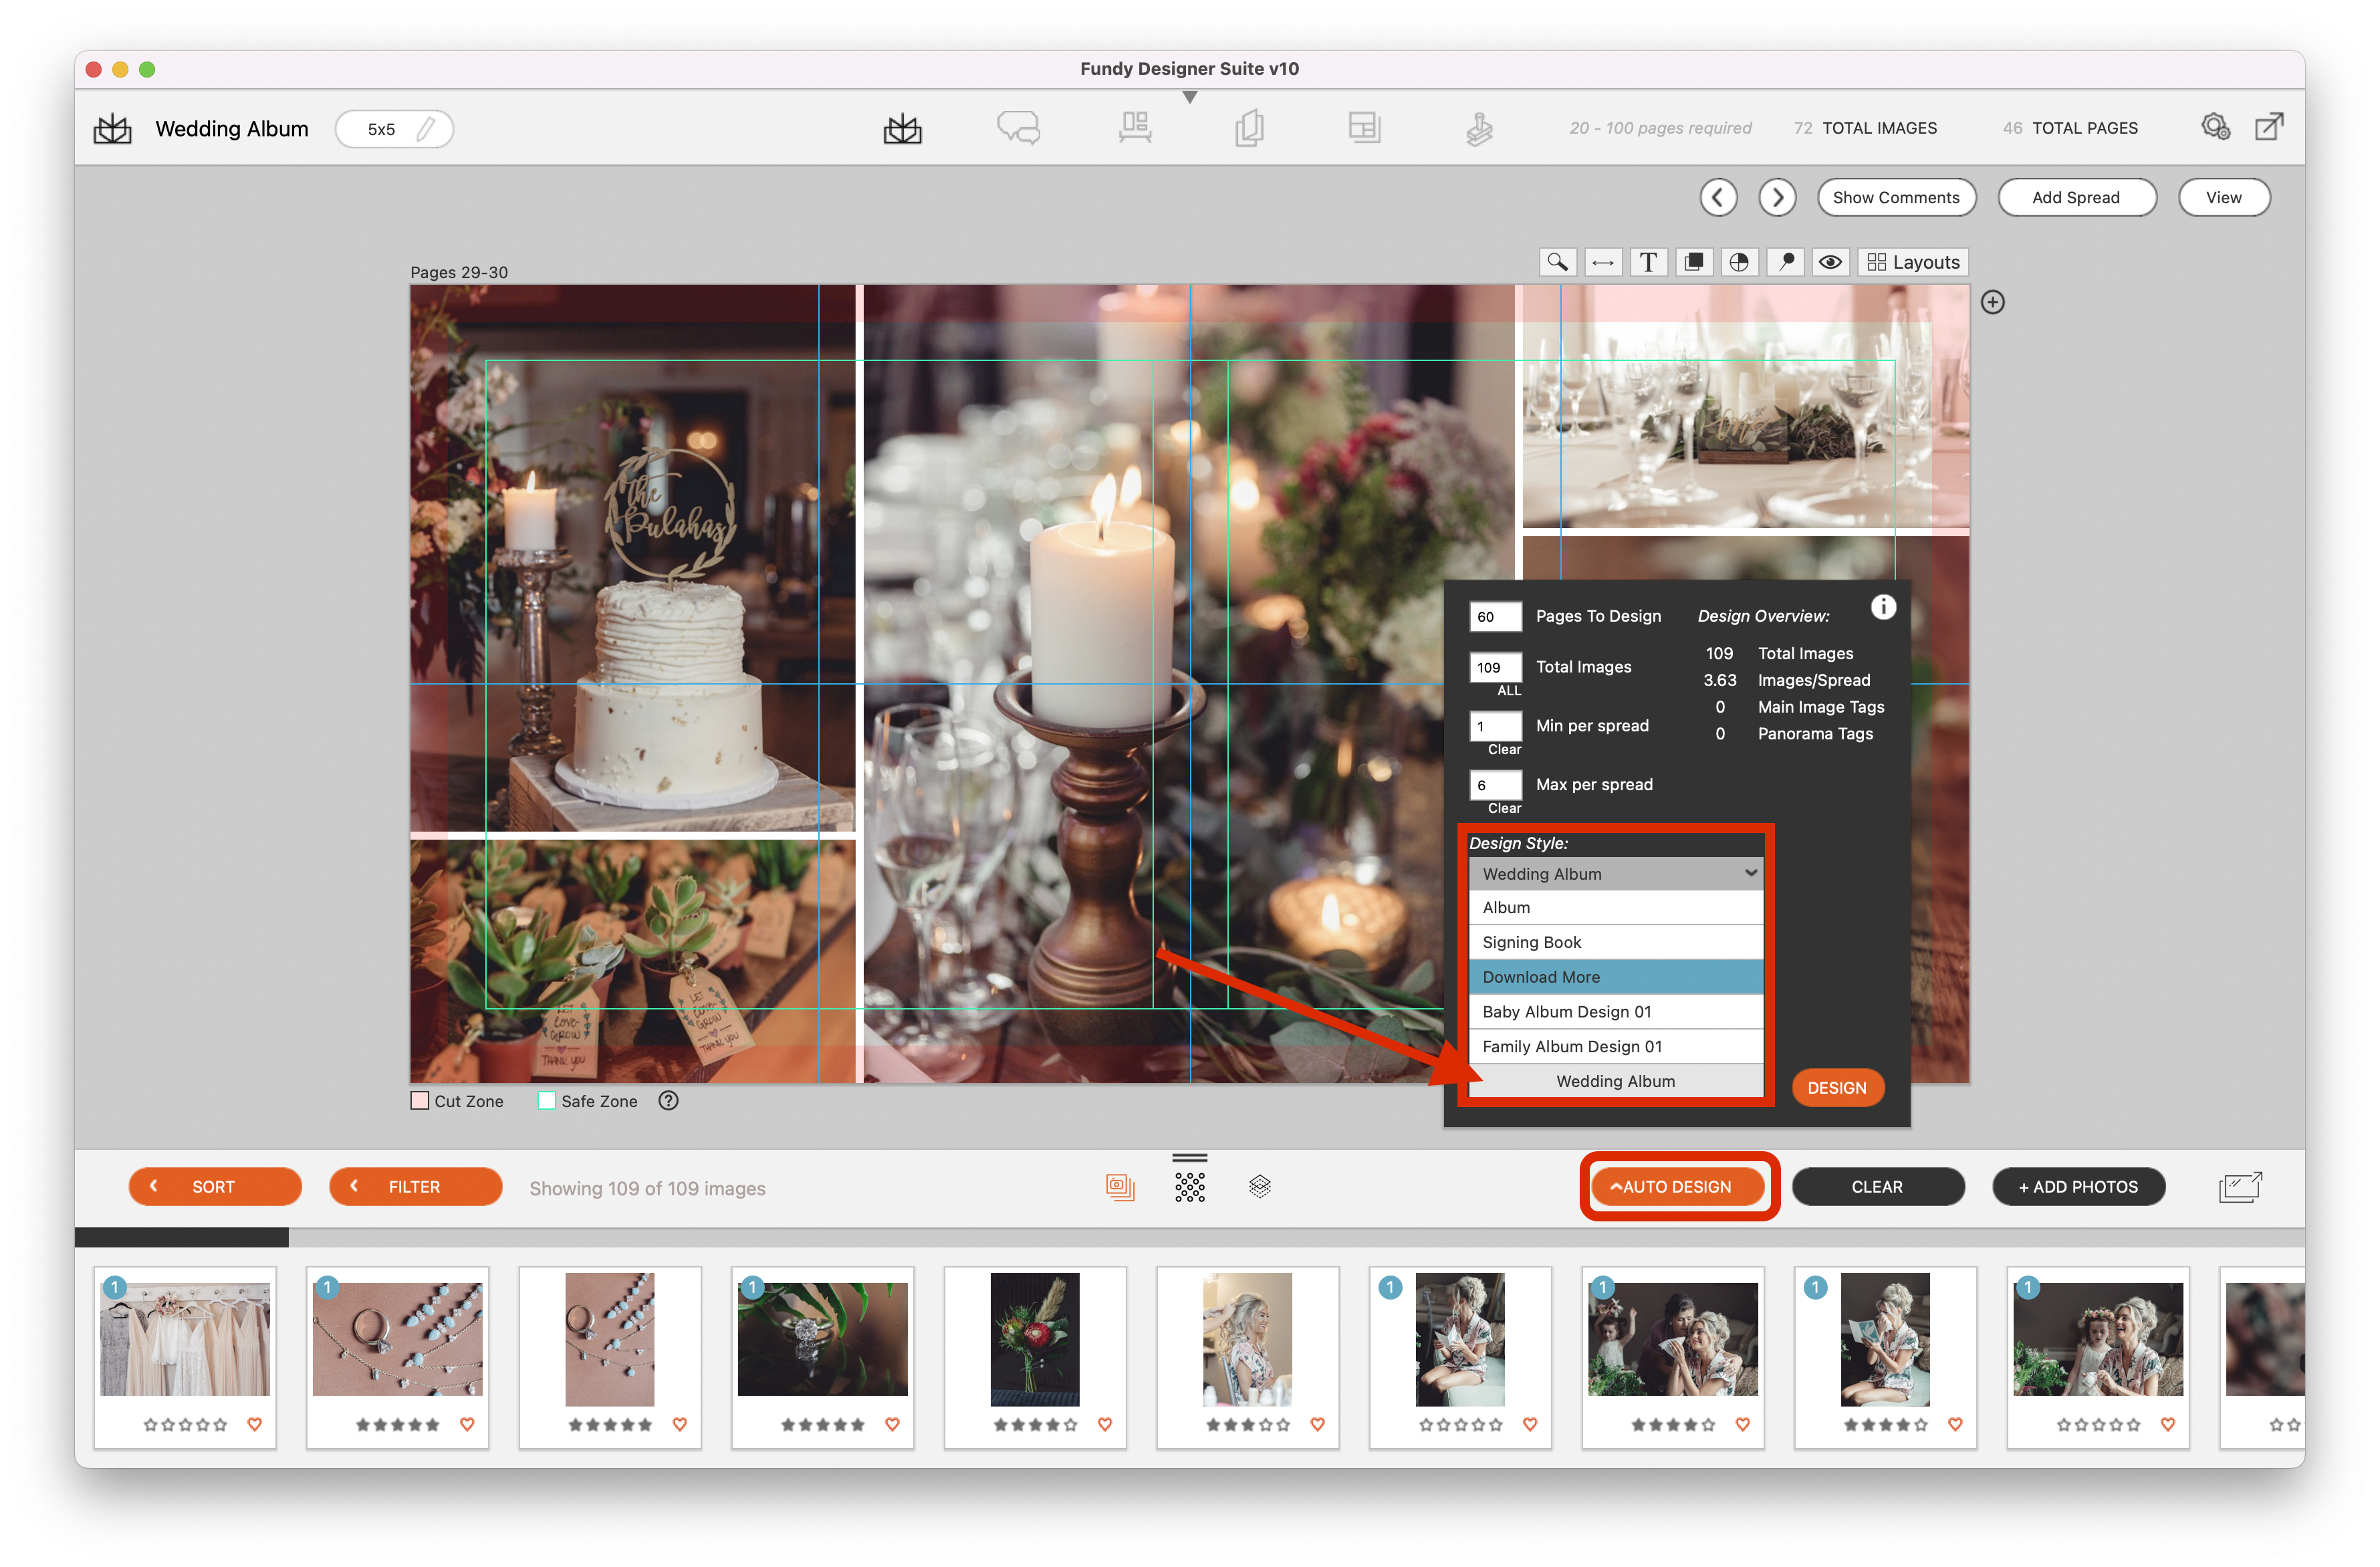Screen dimensions: 2380x1567
Task: Click Add Spread button
Action: point(2076,197)
